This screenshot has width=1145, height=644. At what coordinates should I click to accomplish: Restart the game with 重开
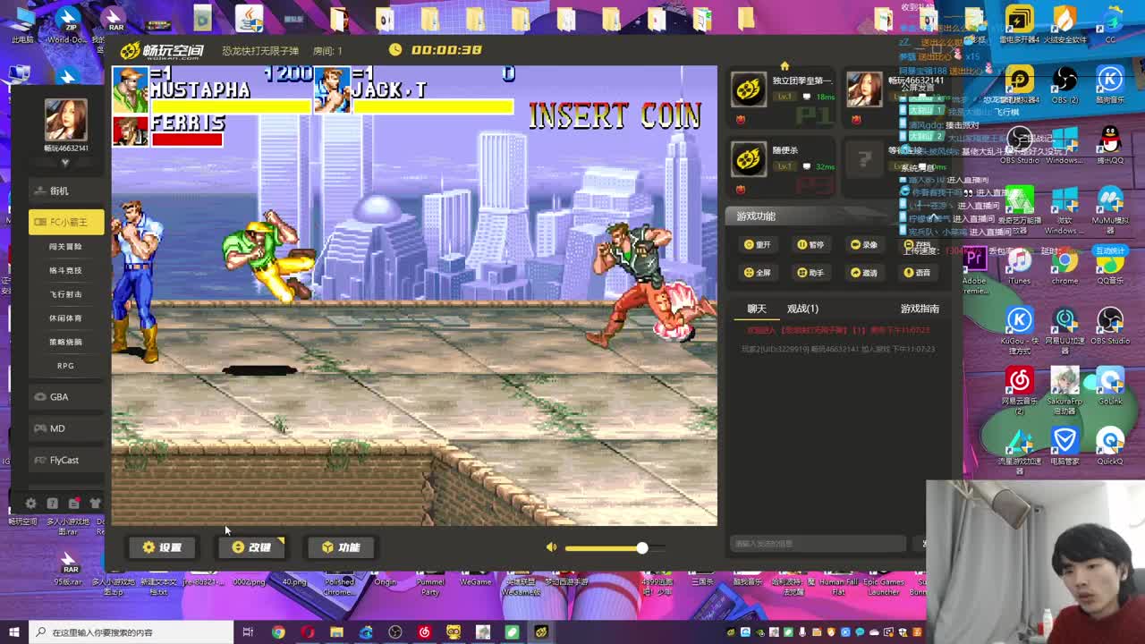coord(757,244)
